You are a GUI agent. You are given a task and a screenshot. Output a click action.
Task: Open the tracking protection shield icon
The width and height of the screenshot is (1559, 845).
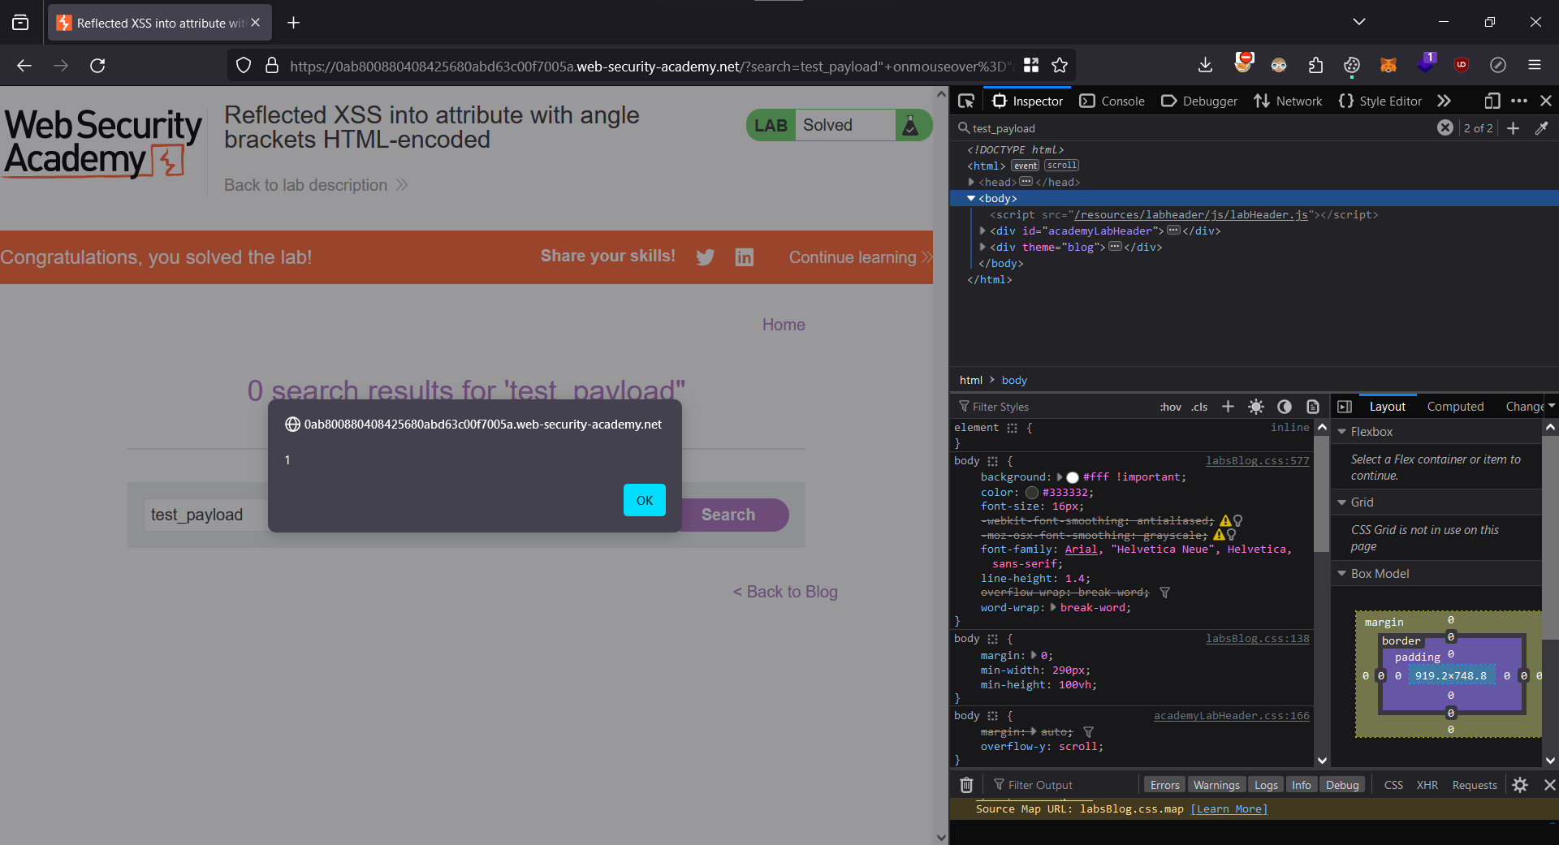[244, 65]
